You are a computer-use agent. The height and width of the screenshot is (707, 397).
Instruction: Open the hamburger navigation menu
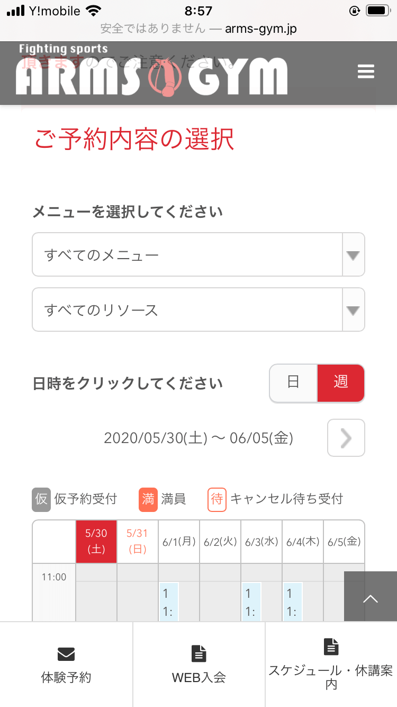[366, 72]
